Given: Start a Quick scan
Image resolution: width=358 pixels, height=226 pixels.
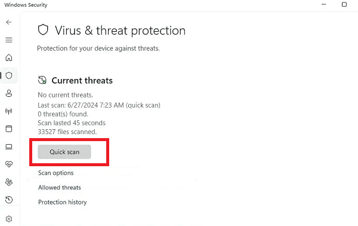Looking at the screenshot, I should point(64,152).
